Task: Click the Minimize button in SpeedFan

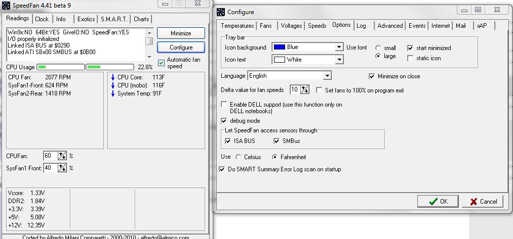Action: coord(181,33)
